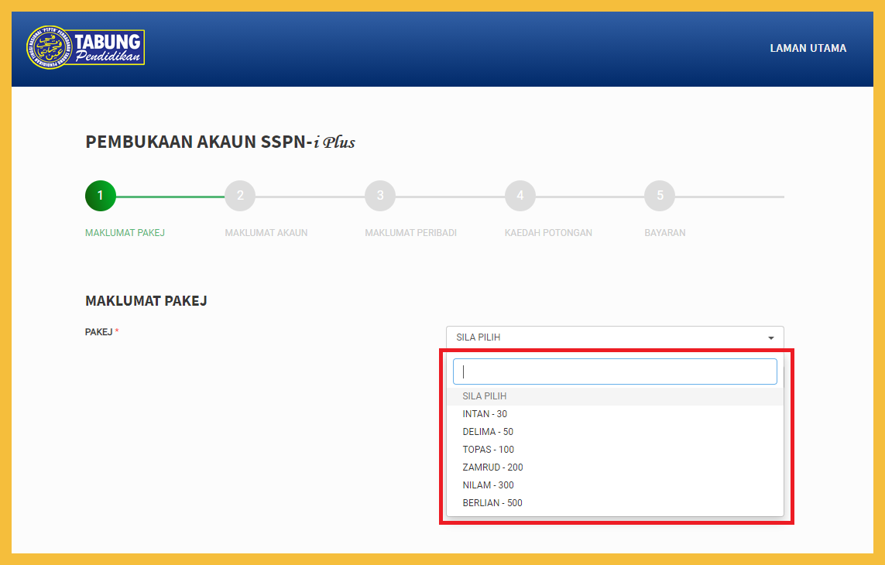
Task: Click the Tabung Pendidikan logo
Action: coord(84,47)
